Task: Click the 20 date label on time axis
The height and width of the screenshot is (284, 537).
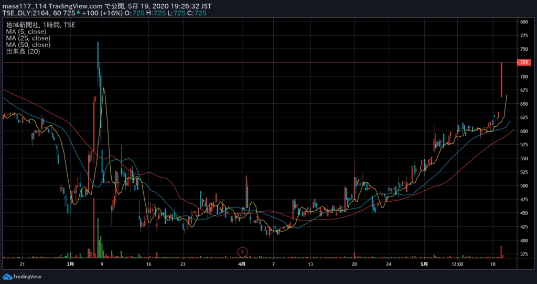Action: click(x=355, y=264)
